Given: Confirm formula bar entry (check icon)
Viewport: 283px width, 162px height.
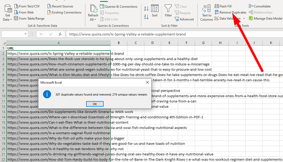Looking at the screenshot, I should (51, 34).
